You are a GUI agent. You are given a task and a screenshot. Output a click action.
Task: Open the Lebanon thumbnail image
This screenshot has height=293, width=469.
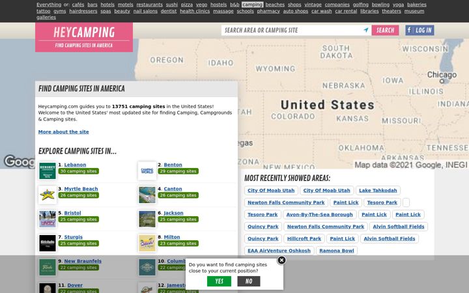[48, 171]
